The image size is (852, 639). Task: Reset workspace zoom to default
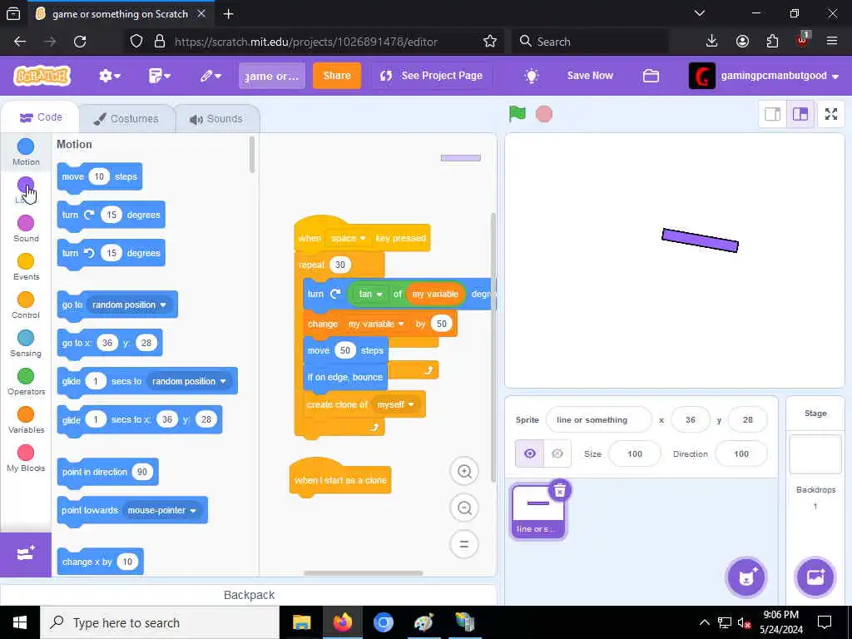(x=464, y=544)
